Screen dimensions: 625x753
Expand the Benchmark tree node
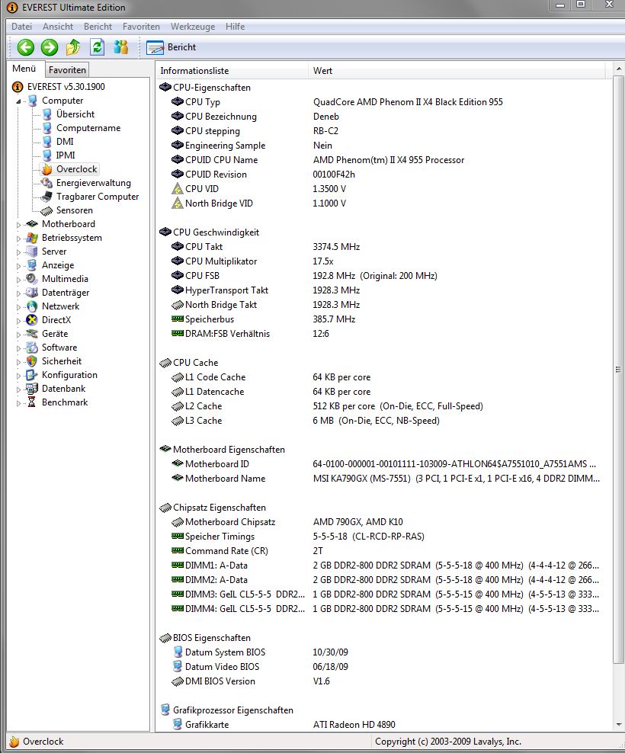click(x=19, y=403)
